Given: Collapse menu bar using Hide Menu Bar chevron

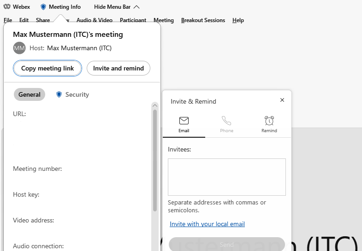Looking at the screenshot, I should click(136, 7).
